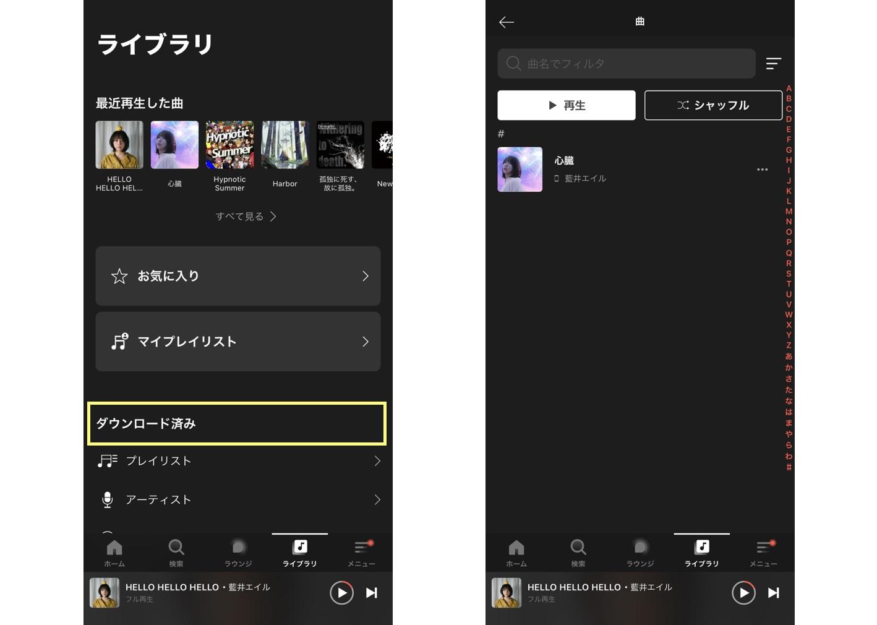Screen dimensions: 877x625
Task: Tap メニュー tab in left screen
Action: click(x=362, y=553)
